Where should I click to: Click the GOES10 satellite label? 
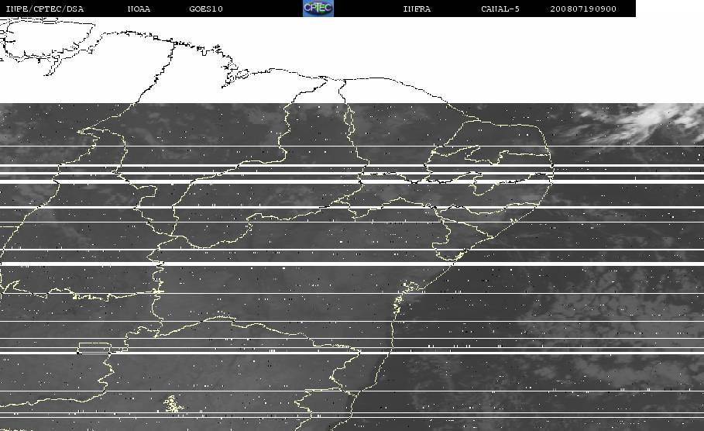point(206,9)
